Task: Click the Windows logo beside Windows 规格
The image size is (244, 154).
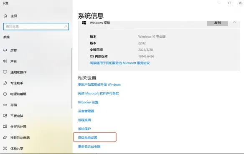Action: tap(84, 23)
